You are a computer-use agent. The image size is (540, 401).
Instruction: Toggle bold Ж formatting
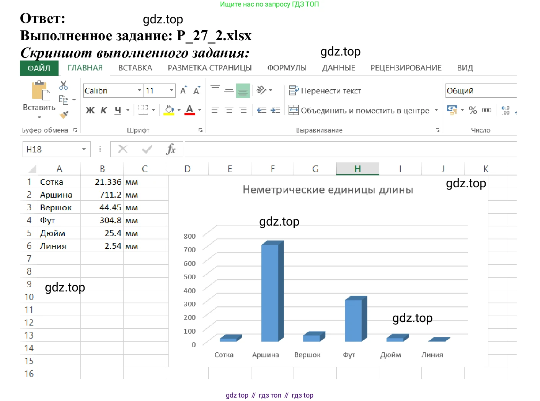tap(90, 110)
